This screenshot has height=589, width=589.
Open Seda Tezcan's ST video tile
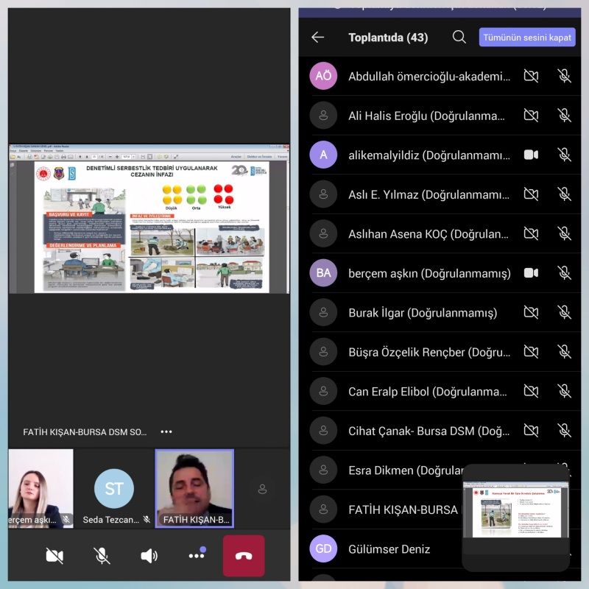[114, 489]
